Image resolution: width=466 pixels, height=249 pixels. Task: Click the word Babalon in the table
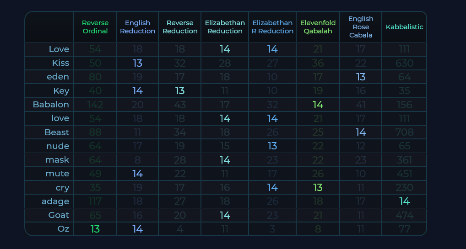51,105
